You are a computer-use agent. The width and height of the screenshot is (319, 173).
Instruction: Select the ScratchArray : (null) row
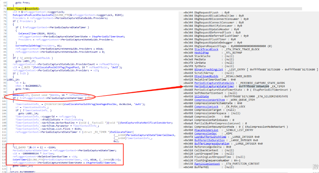click(x=209, y=73)
